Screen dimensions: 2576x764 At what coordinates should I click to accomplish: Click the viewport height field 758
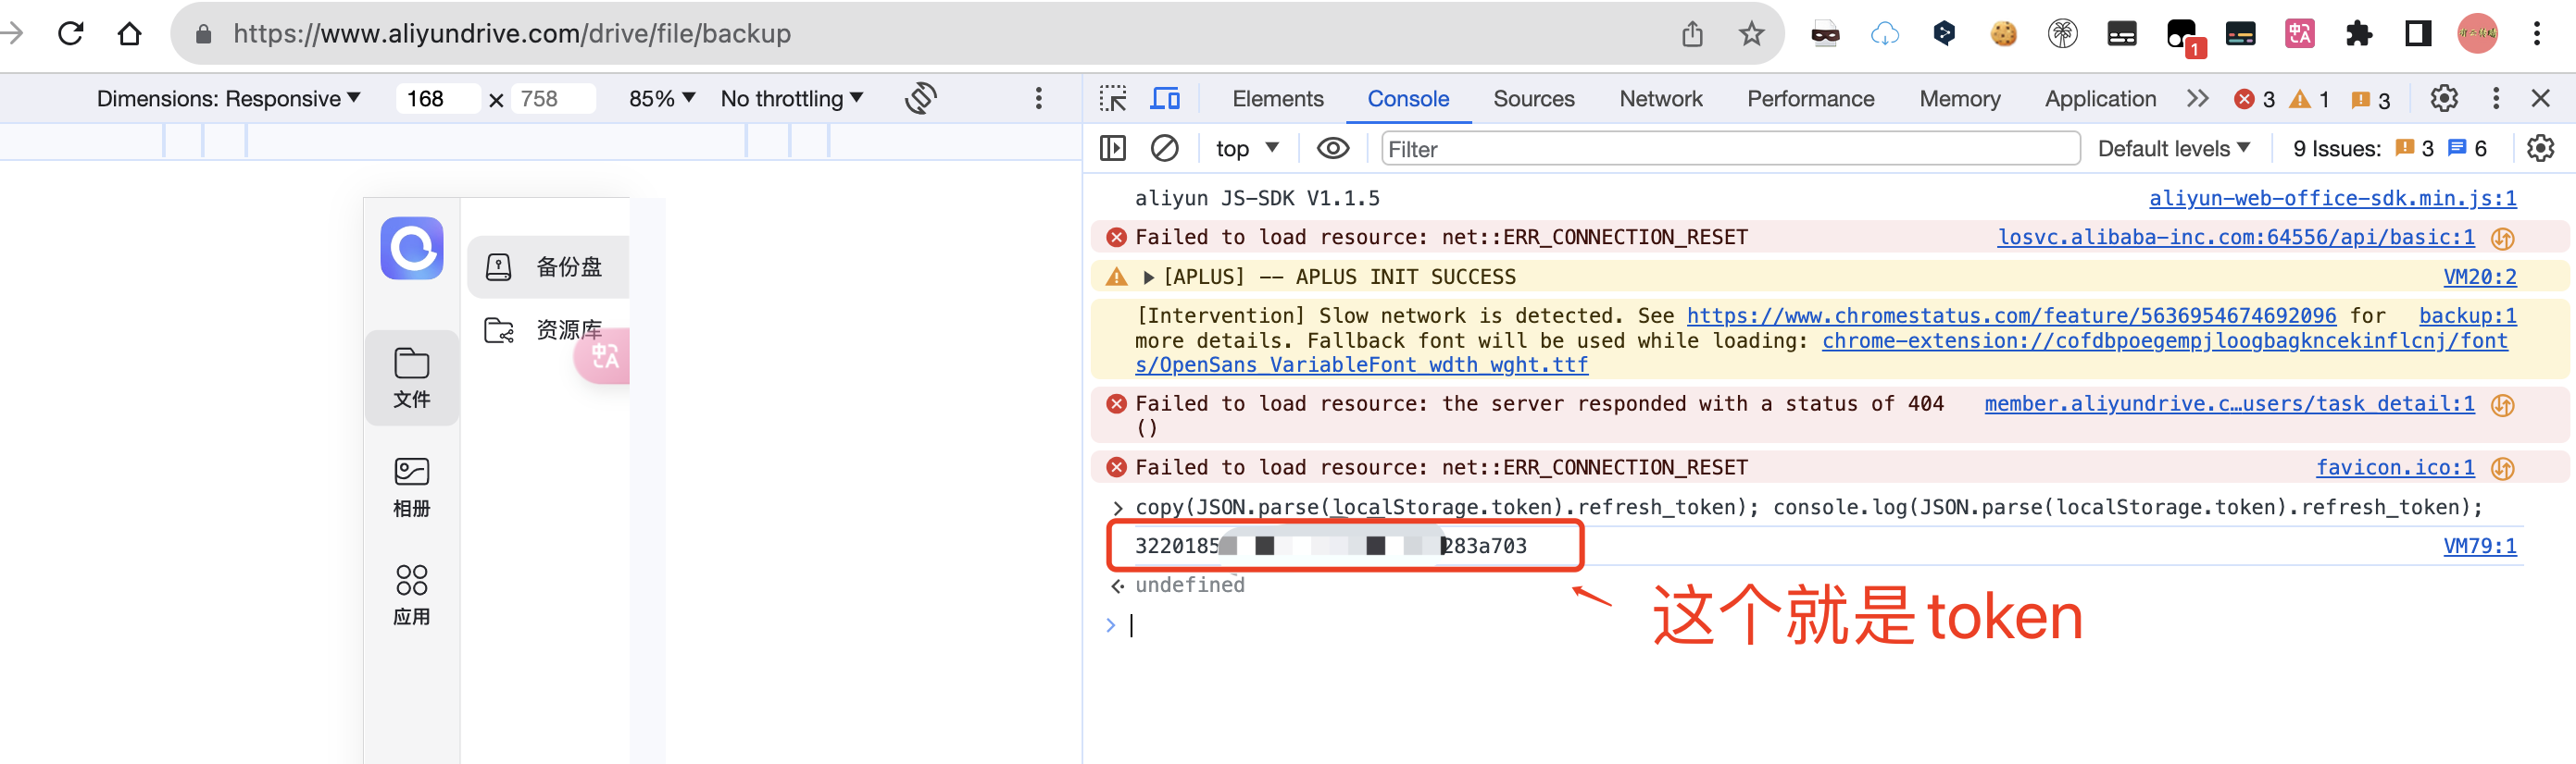553,98
